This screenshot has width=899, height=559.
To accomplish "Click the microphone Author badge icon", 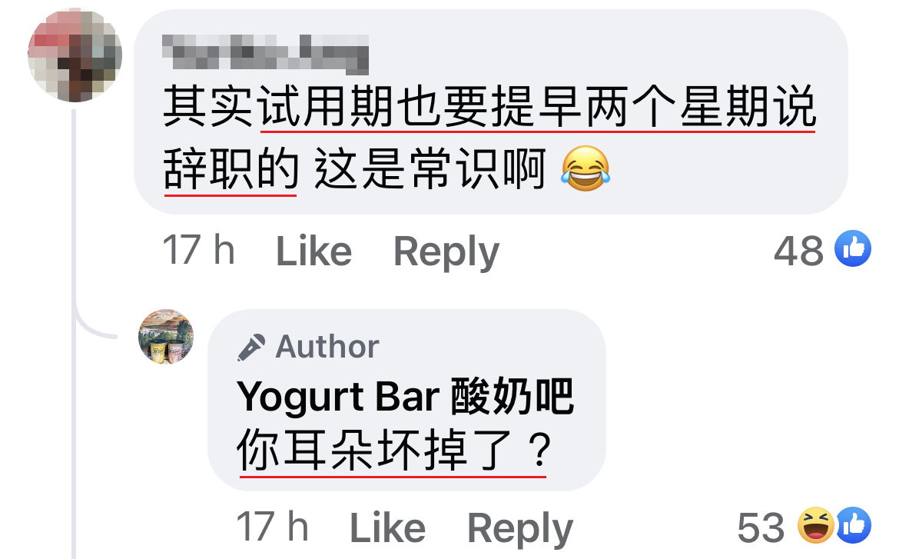I will (x=251, y=347).
